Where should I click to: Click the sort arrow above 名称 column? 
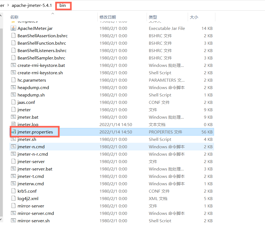coord(53,13)
